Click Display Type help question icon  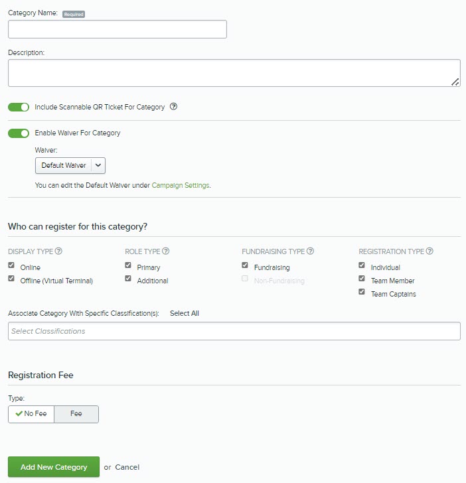pos(58,251)
